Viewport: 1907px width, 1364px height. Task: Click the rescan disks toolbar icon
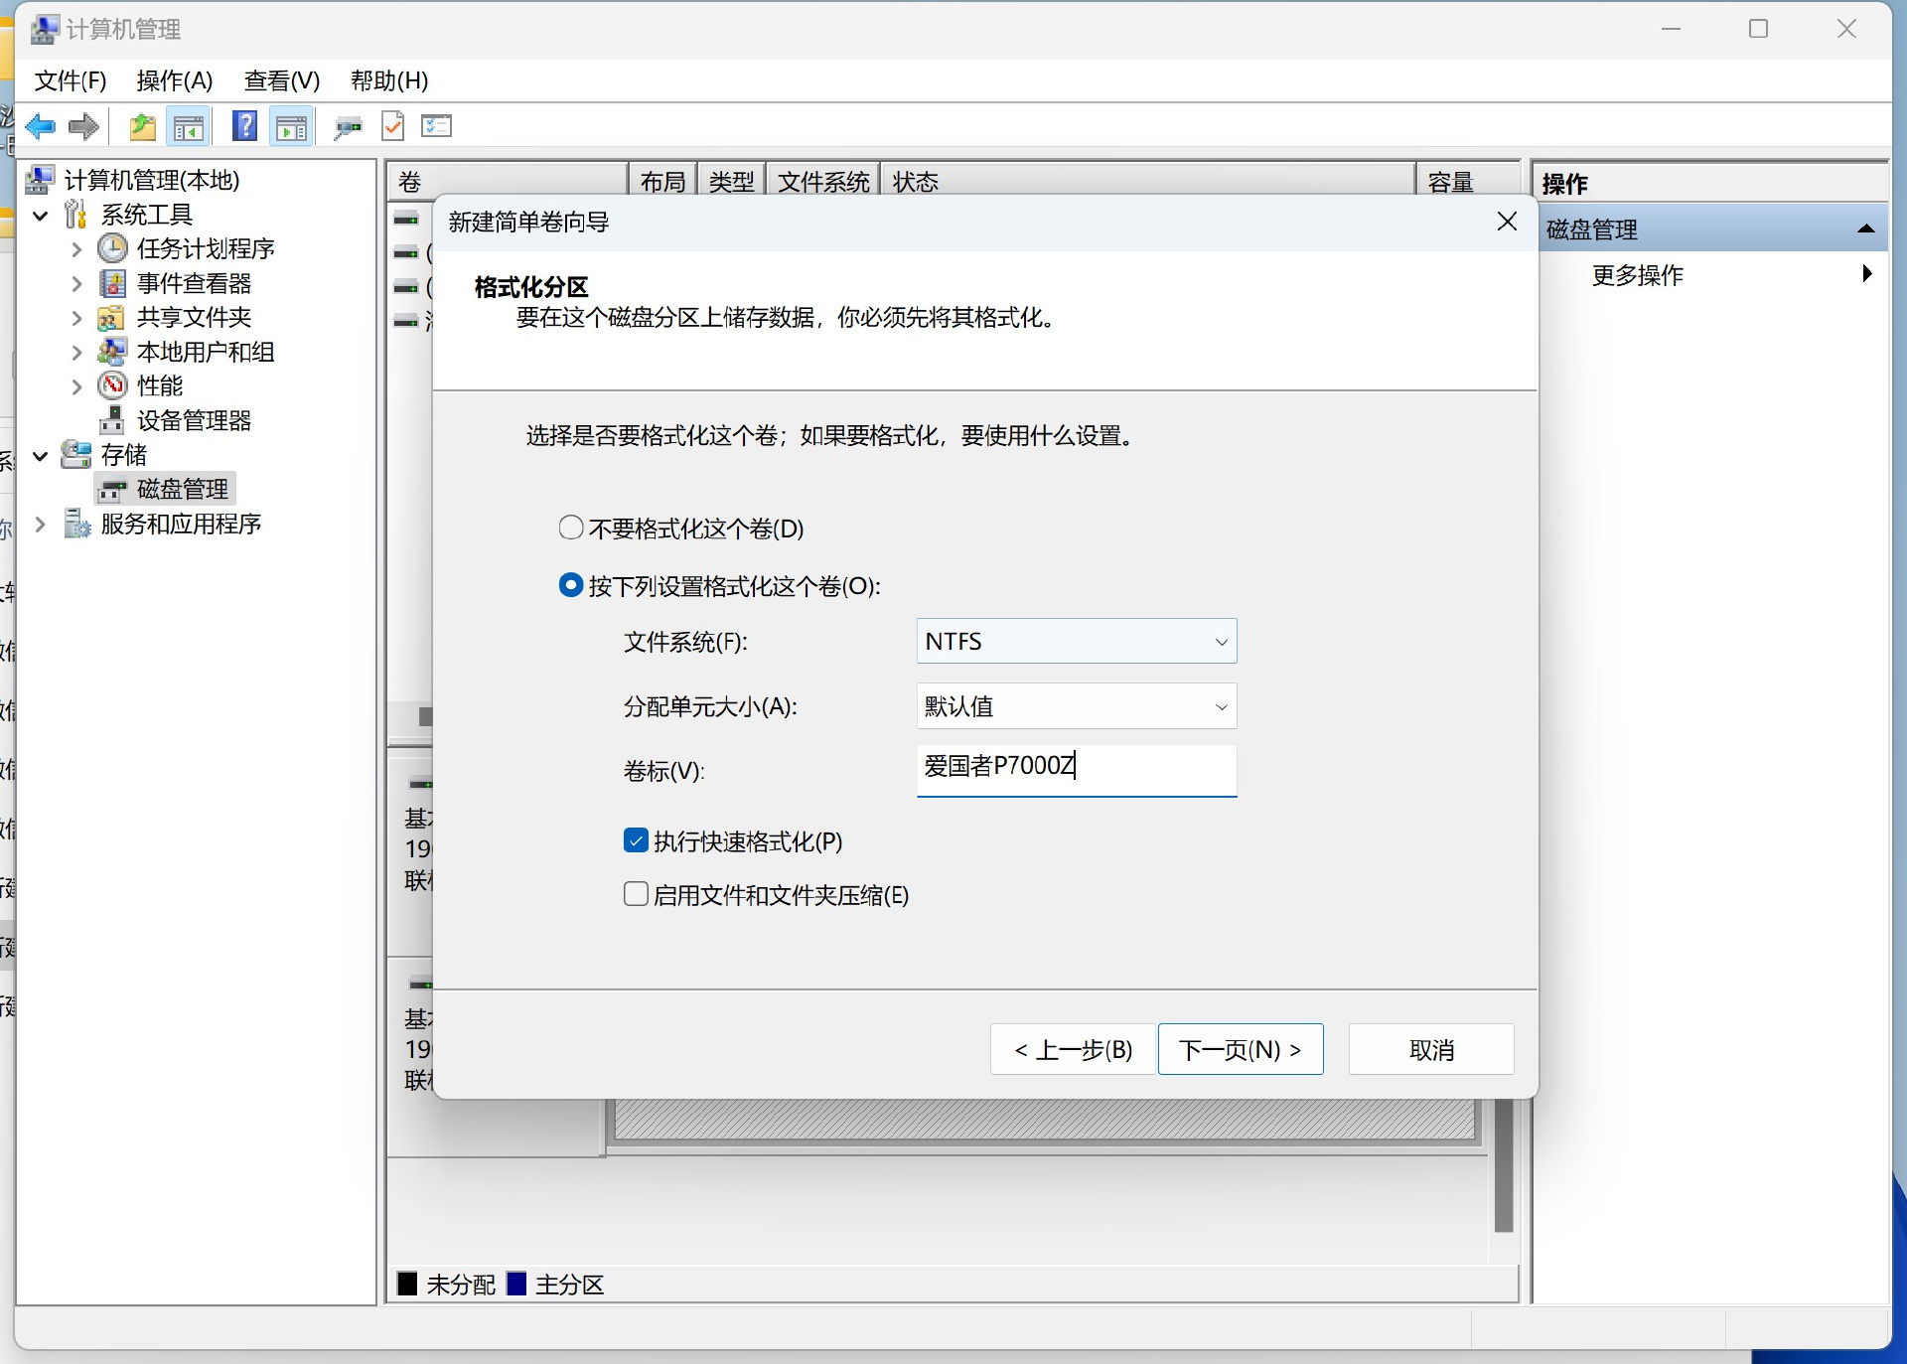[348, 126]
